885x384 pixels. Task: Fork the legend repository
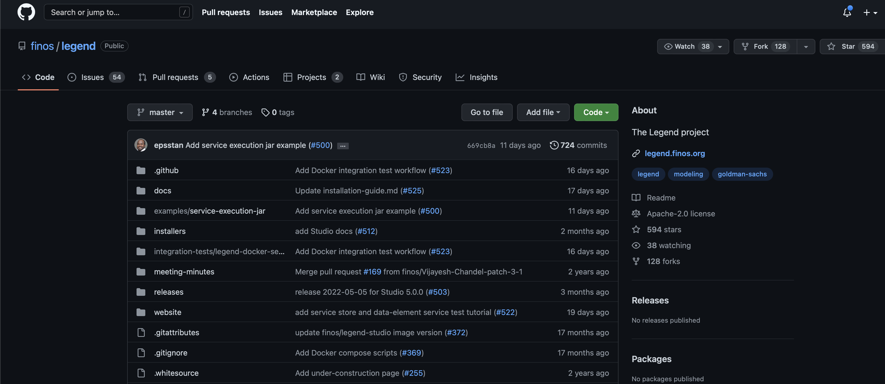[765, 46]
